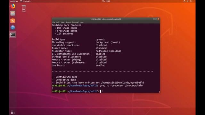Click the 'FreeImage codec' line
The image size is (205, 115).
(x=66, y=31)
